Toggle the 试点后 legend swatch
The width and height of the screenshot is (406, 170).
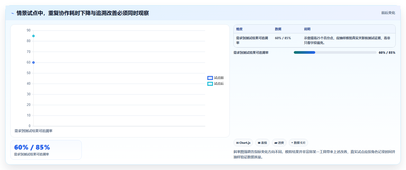[x=210, y=84]
